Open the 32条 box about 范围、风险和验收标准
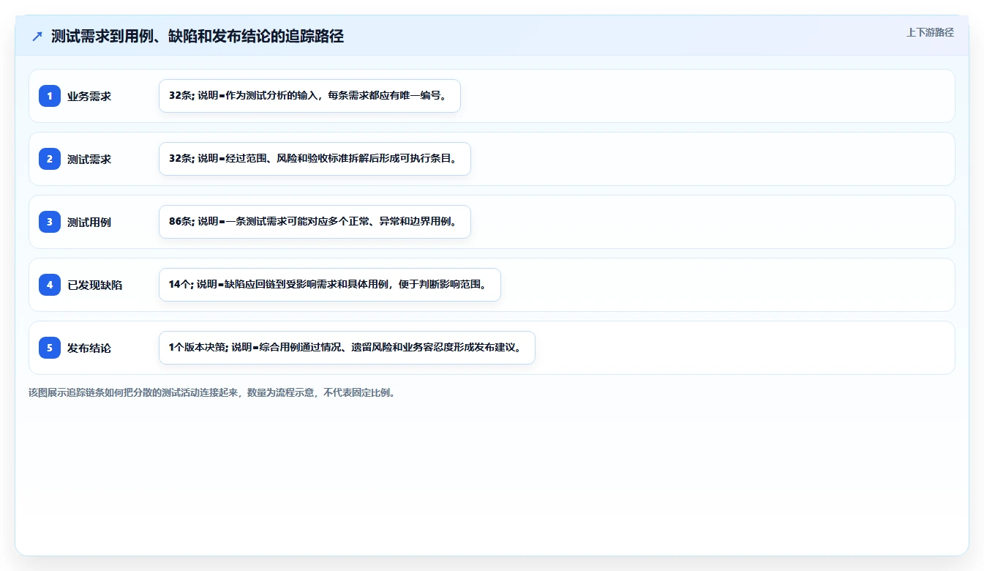The image size is (984, 571). point(315,159)
